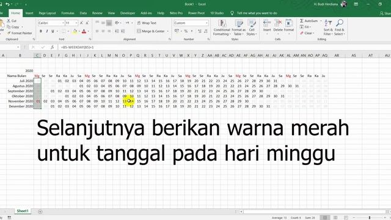Click the Undo arrow in Quick Access Toolbar
Image resolution: width=391 pixels, height=220 pixels.
(x=7, y=4)
